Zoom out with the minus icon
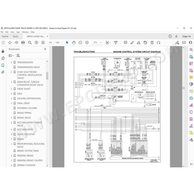 click(80, 43)
